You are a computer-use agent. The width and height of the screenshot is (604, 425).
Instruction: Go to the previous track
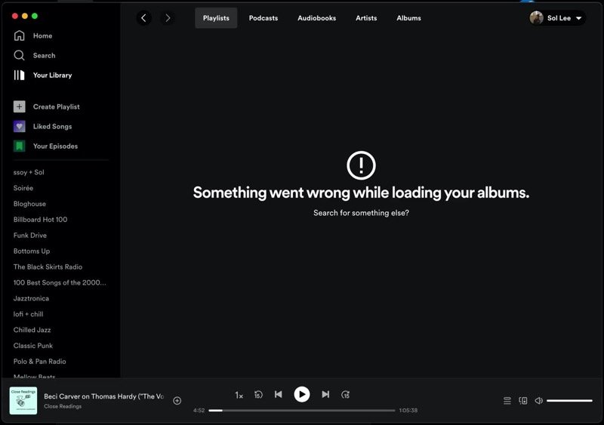point(278,394)
